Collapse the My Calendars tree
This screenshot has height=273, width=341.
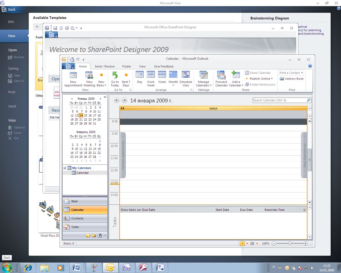tap(65, 168)
